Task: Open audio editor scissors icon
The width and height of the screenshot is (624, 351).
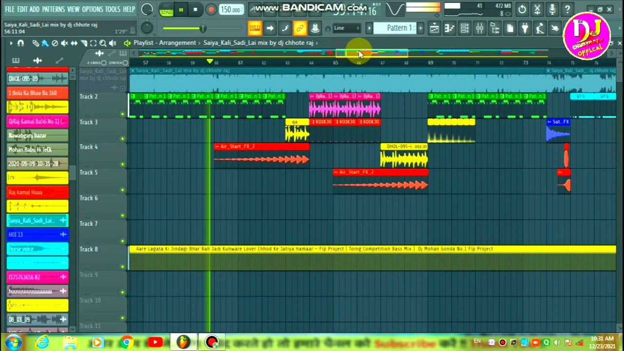Action: pos(537,9)
